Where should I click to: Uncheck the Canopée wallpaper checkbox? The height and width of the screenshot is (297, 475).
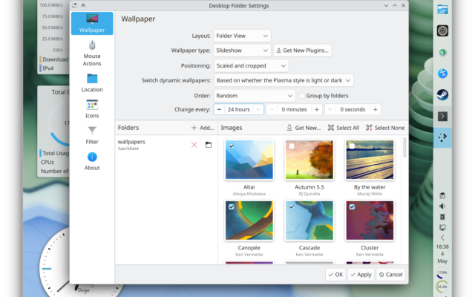point(232,206)
